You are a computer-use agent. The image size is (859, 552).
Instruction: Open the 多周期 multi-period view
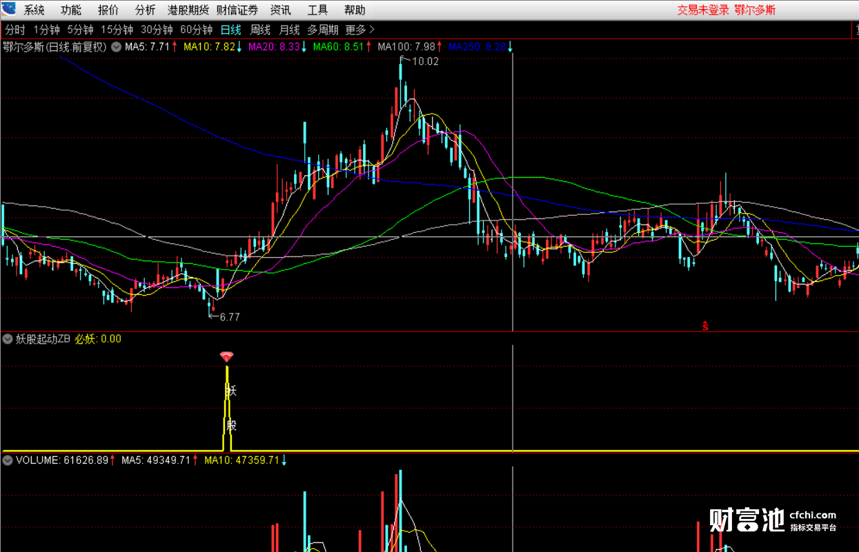323,30
